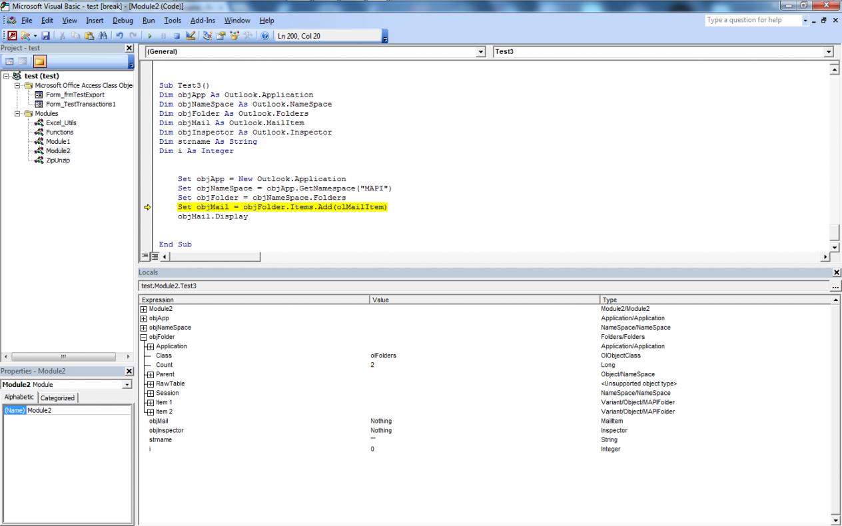Expand Item 1 under objFolder

click(x=151, y=402)
